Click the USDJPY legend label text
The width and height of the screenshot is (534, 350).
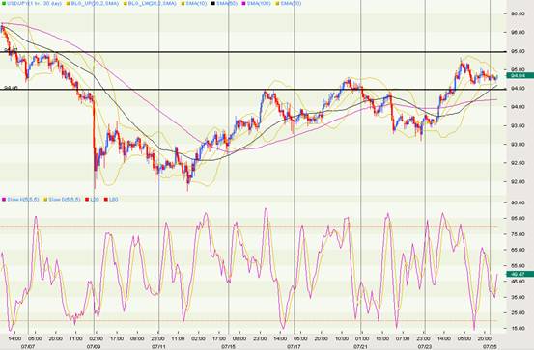pyautogui.click(x=34, y=4)
